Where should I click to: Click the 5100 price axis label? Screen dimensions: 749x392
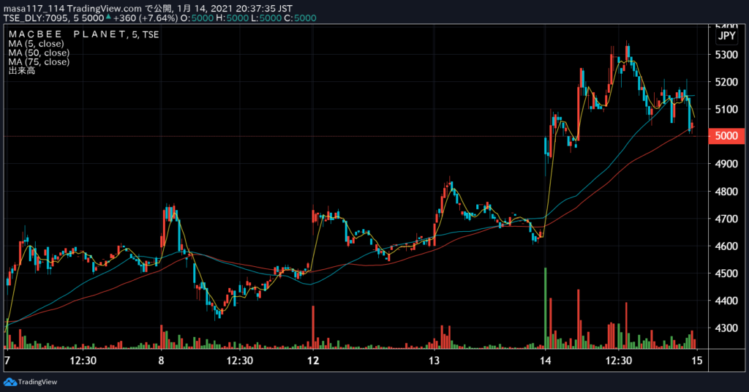tap(726, 110)
